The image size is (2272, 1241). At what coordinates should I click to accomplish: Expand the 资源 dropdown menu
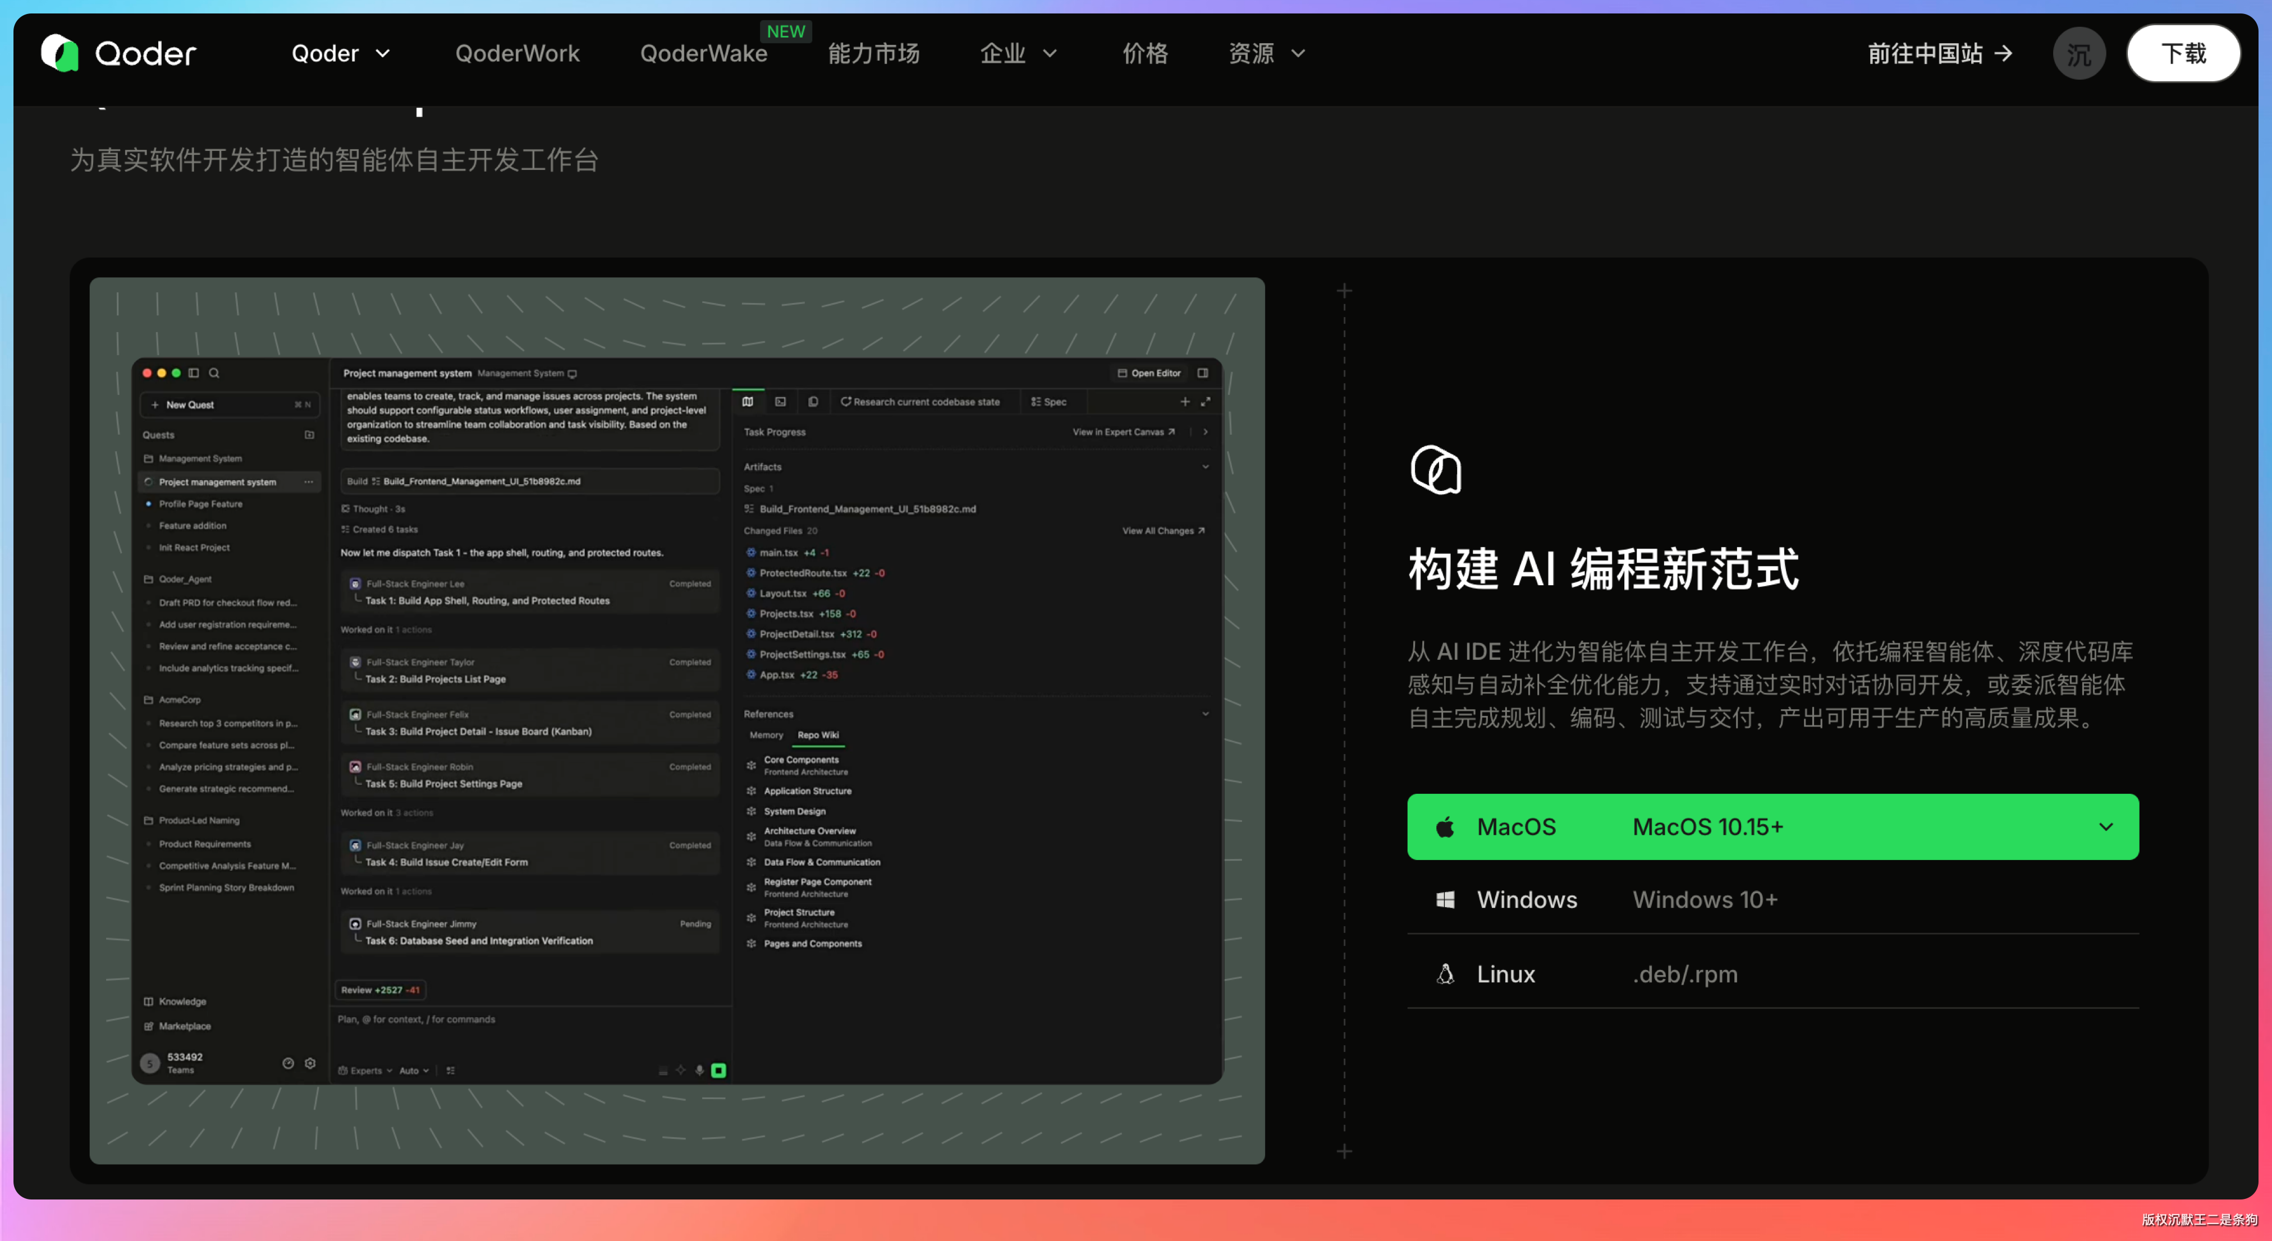pos(1267,54)
